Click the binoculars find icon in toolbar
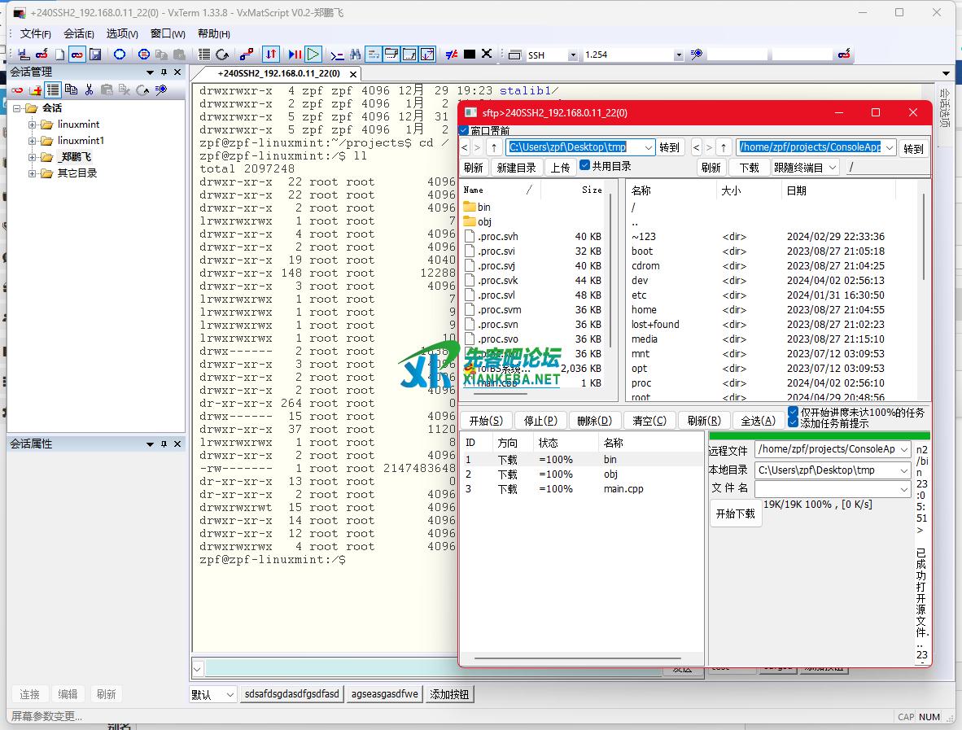962x730 pixels. pos(356,55)
